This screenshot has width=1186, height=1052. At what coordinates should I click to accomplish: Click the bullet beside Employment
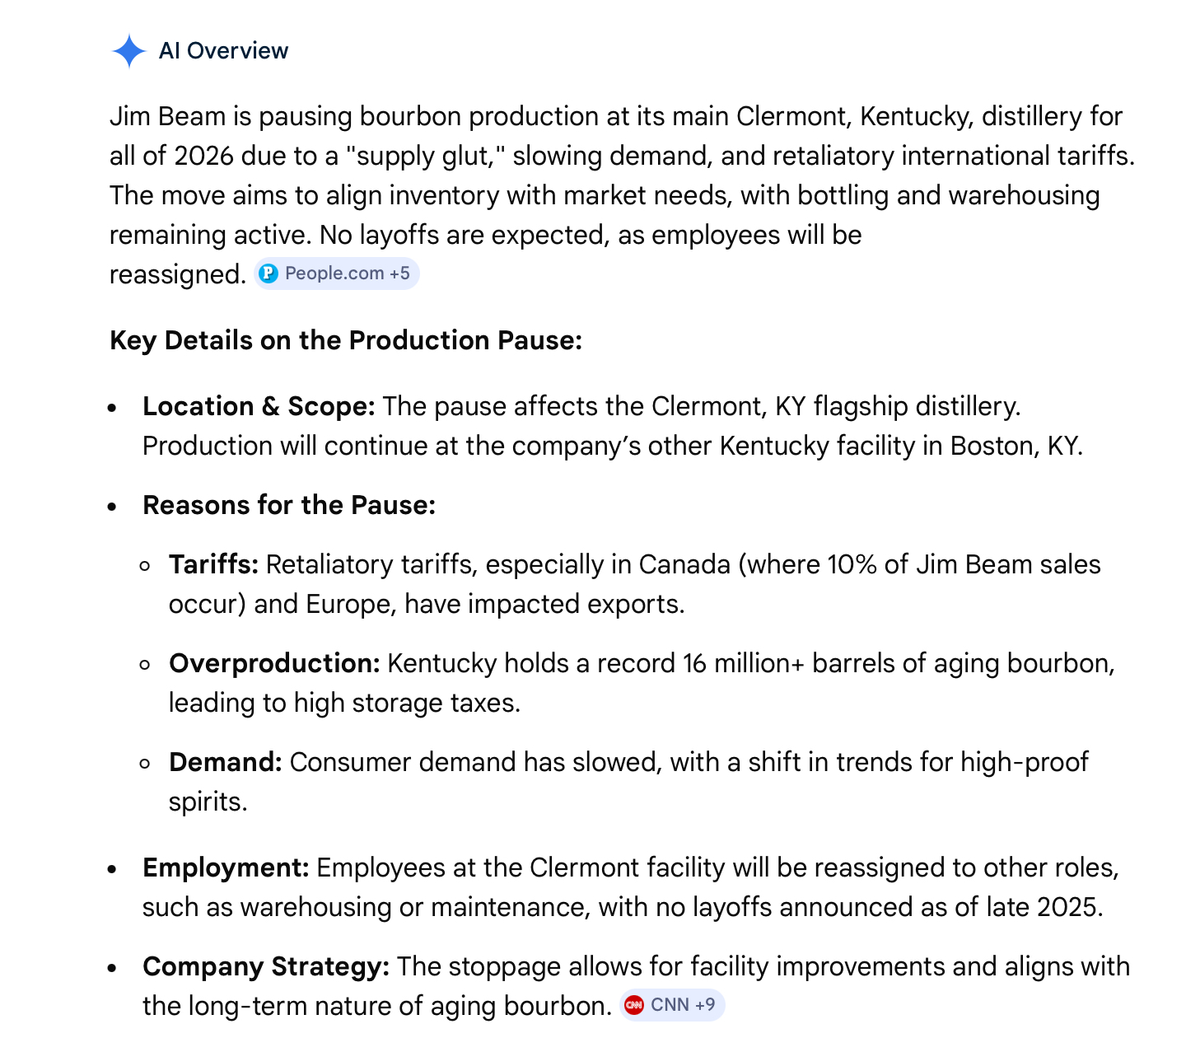click(113, 869)
